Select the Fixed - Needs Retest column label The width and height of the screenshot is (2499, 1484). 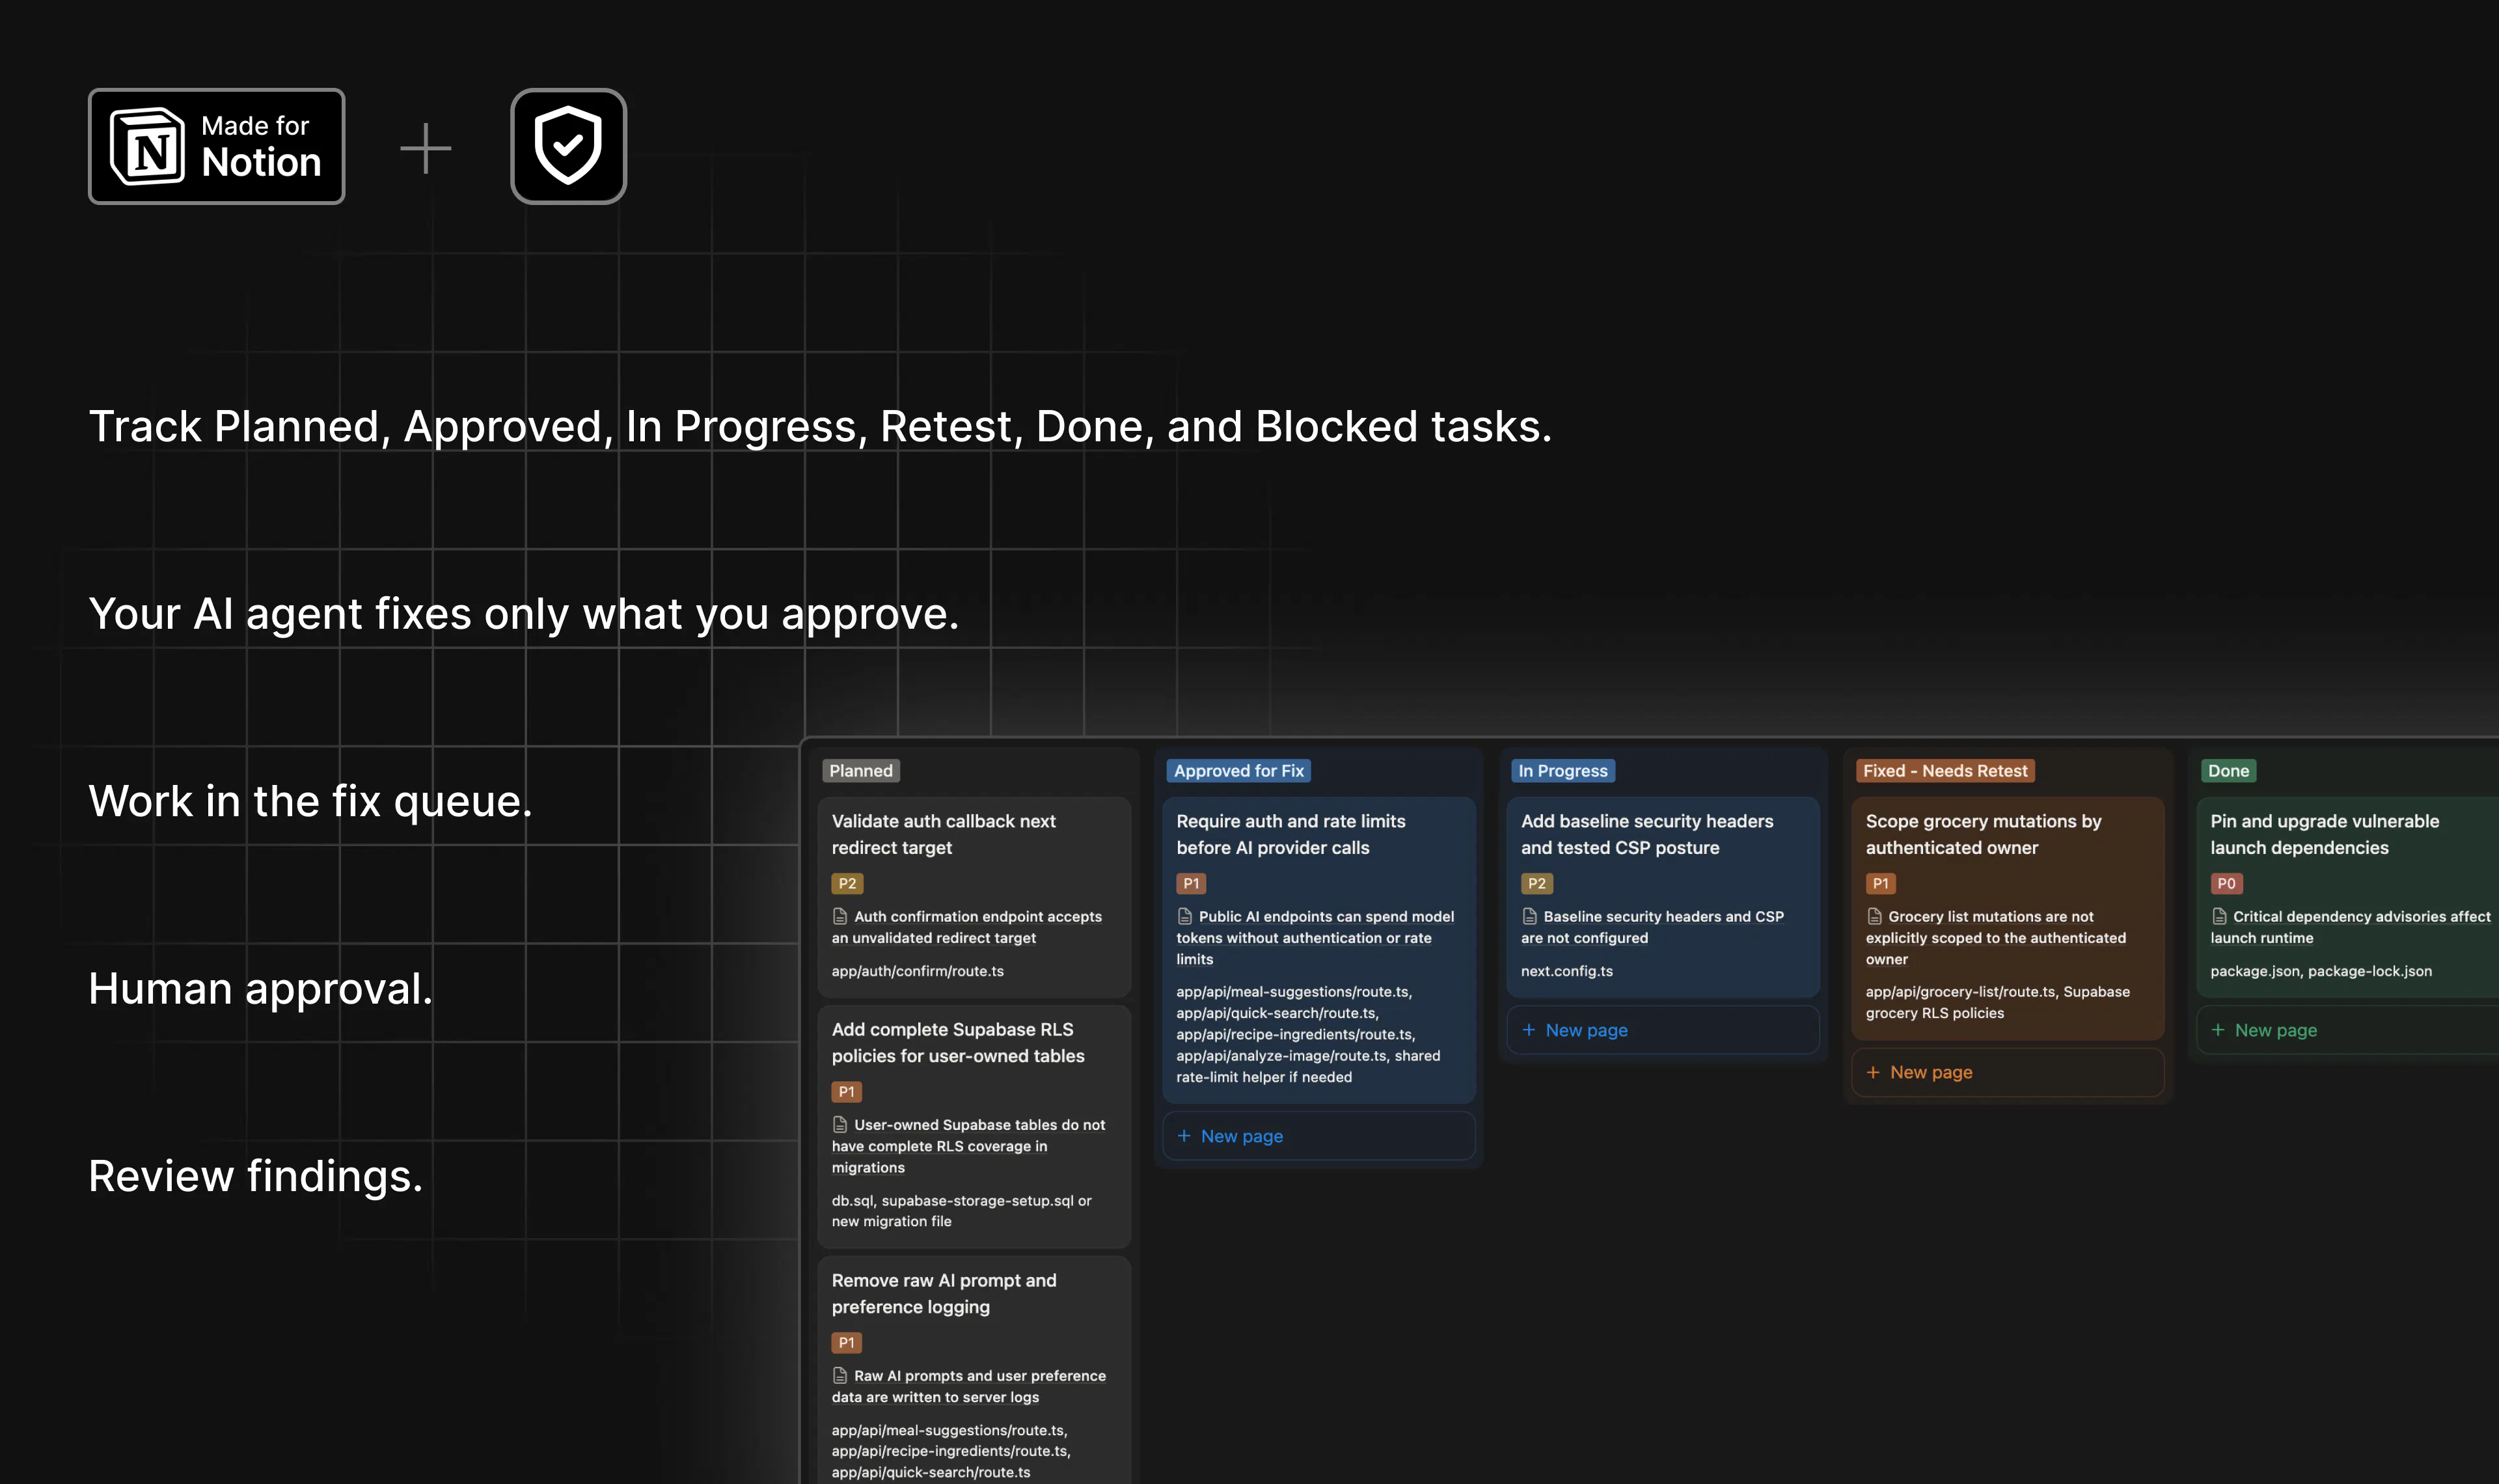[x=1945, y=771]
